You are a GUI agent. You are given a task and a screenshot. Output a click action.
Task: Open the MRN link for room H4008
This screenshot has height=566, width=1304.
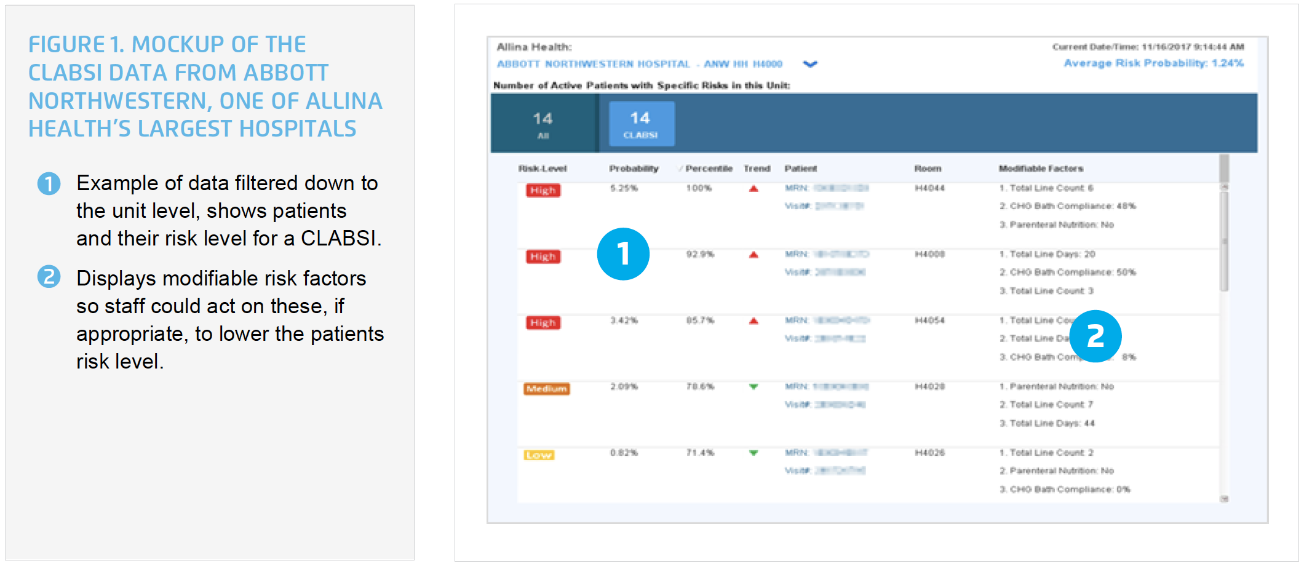tap(827, 254)
